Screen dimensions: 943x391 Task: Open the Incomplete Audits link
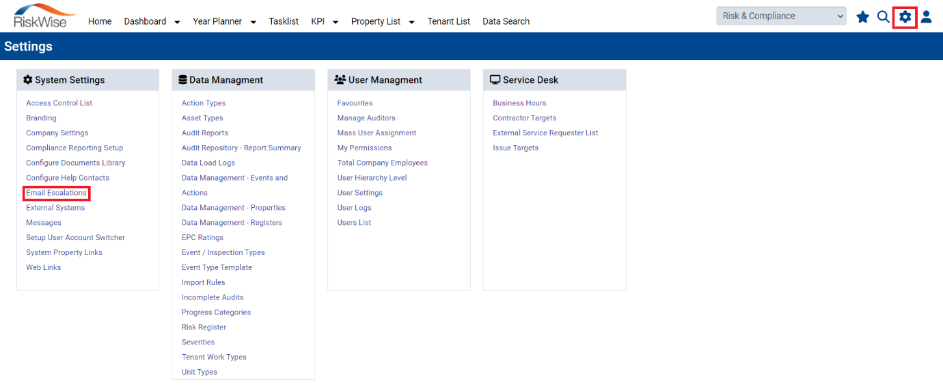[x=213, y=298]
